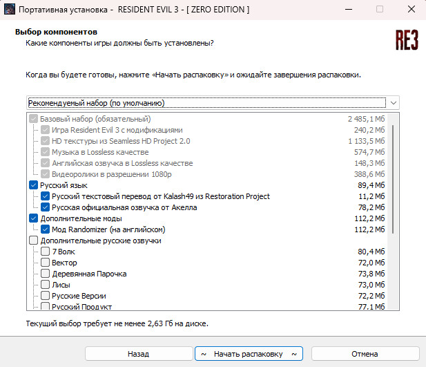This screenshot has width=426, height=367.
Task: Select the Вектор voiceover checkbox
Action: pos(46,263)
